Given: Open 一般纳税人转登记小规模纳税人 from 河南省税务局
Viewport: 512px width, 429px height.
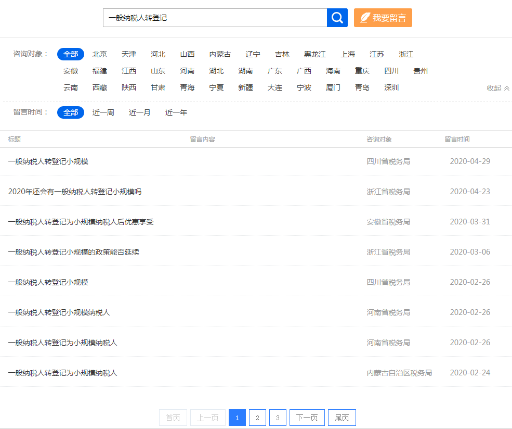Looking at the screenshot, I should [x=59, y=312].
